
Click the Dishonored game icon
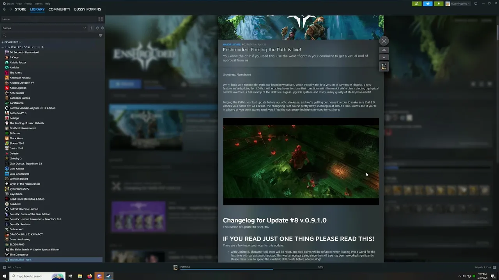7,229
